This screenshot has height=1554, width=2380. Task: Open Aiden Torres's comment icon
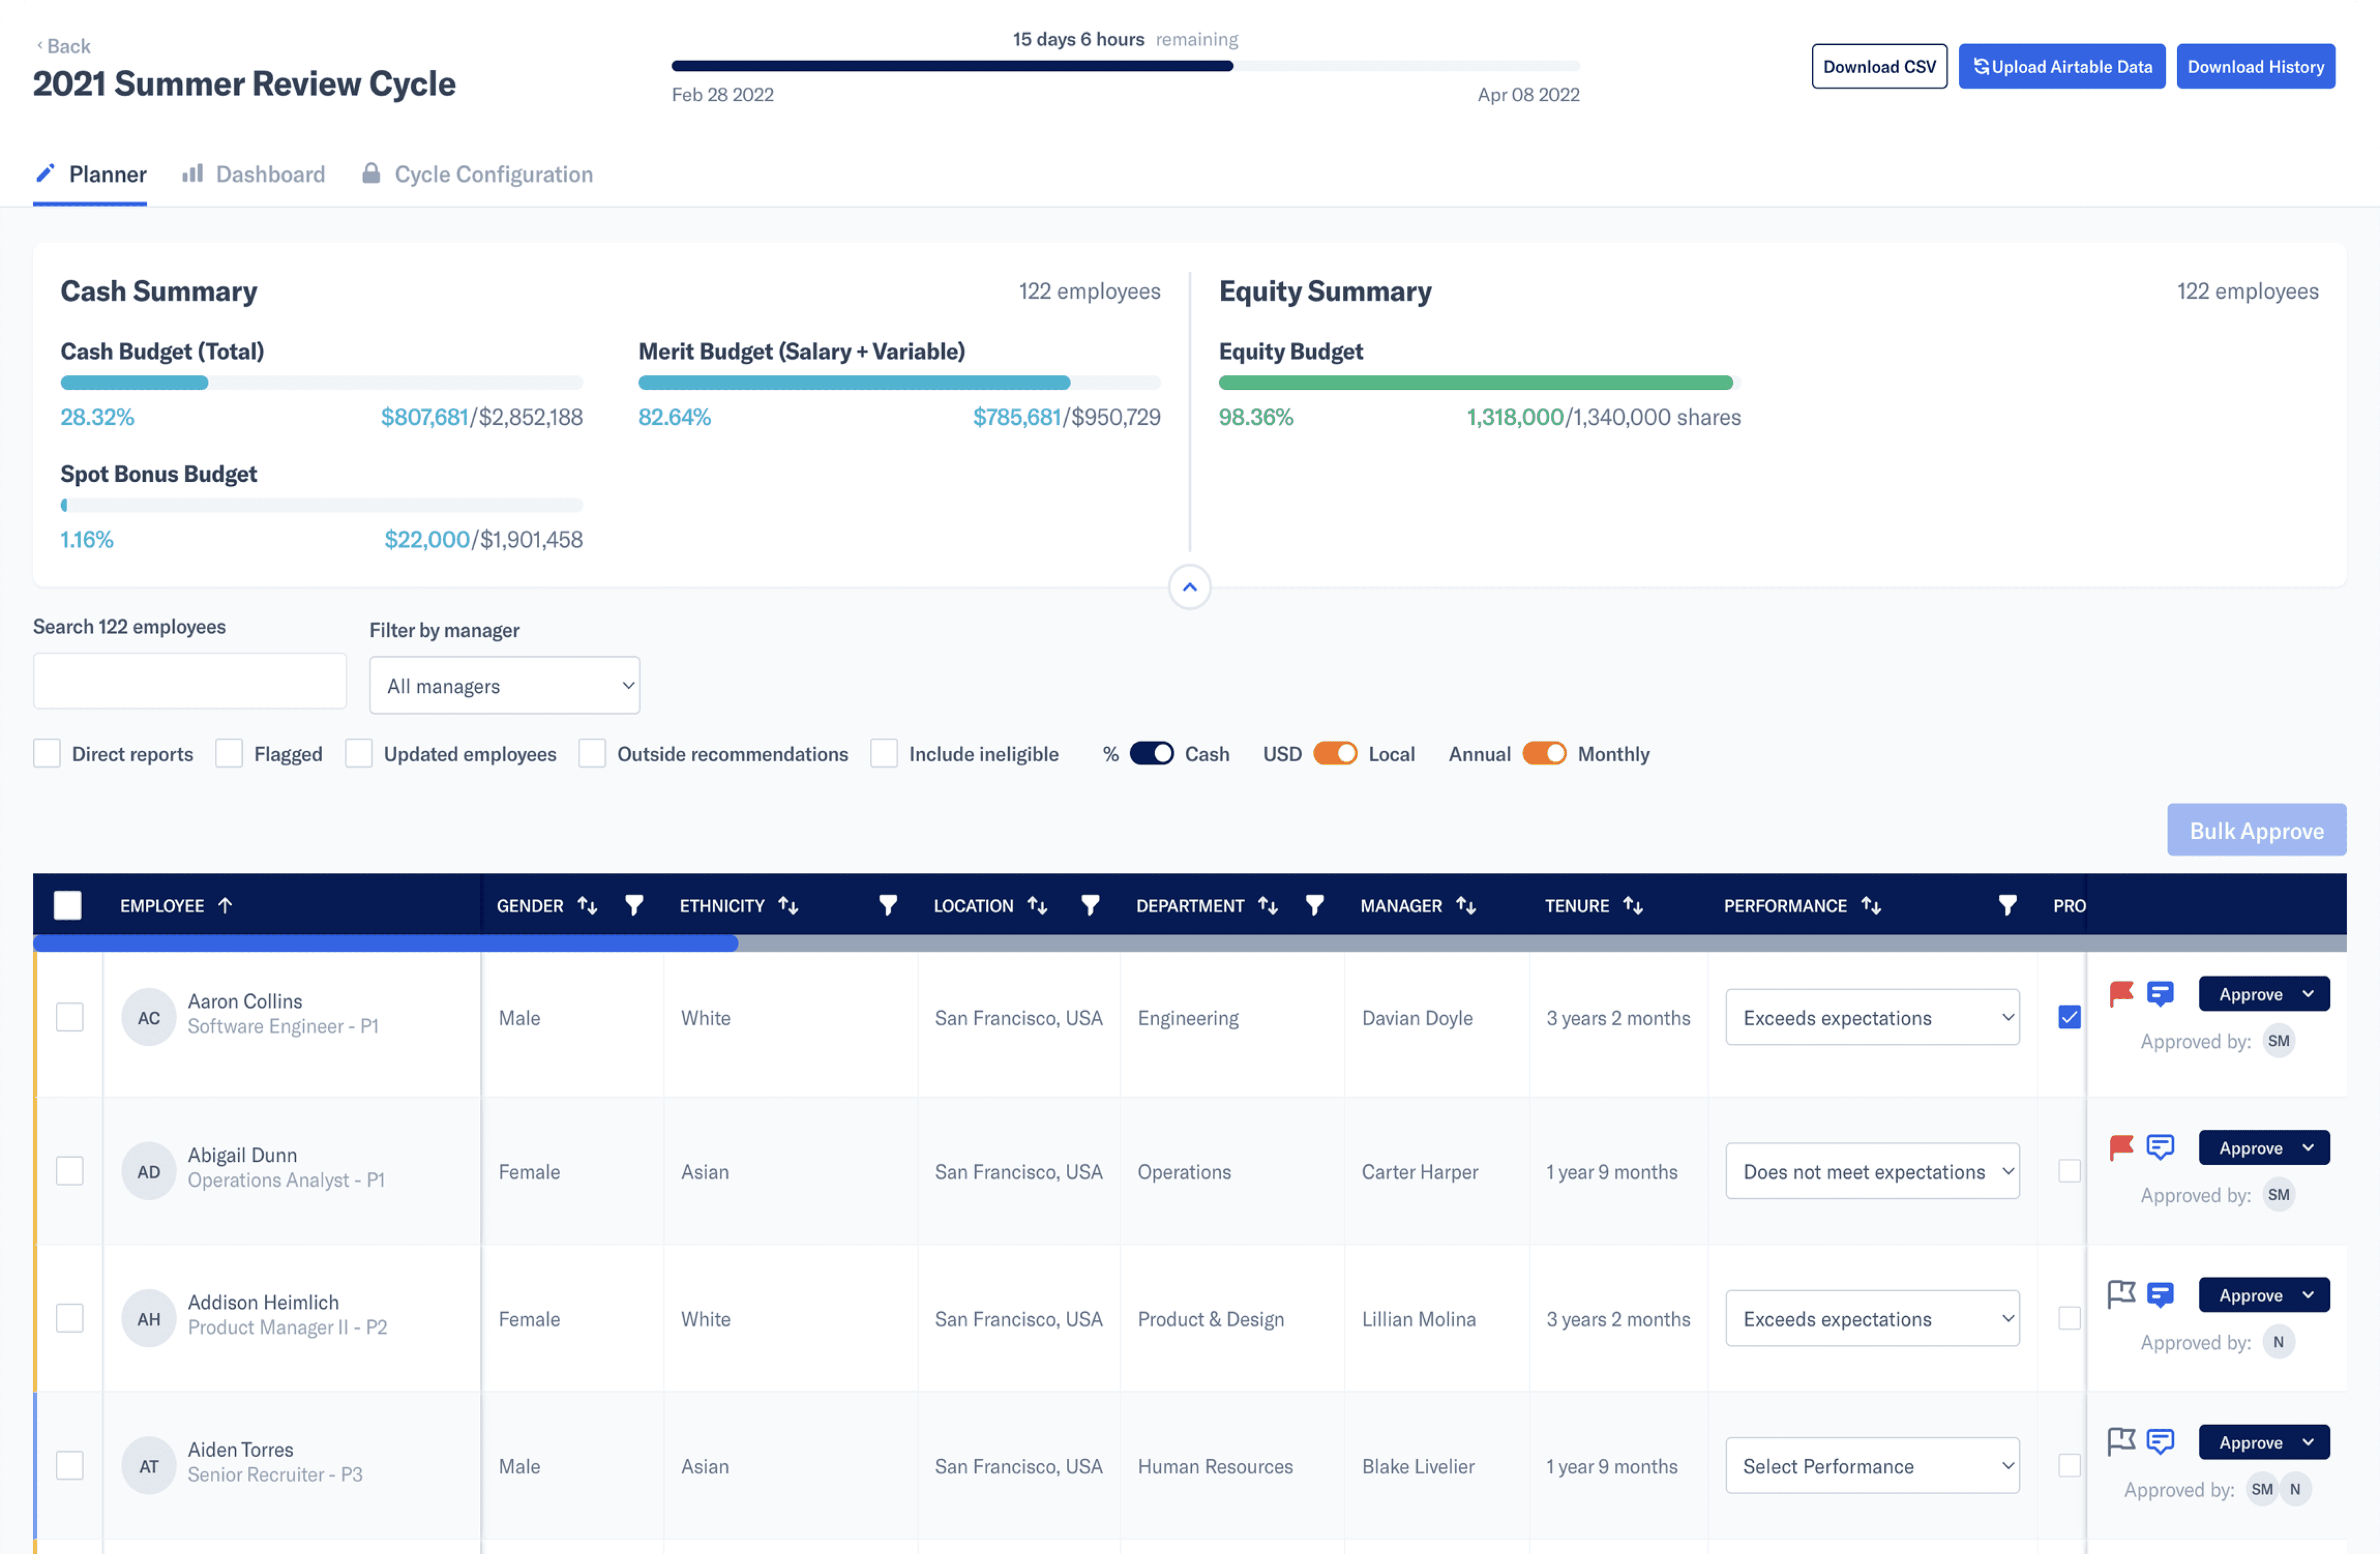2160,1441
